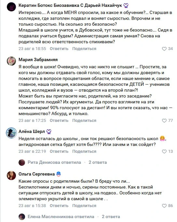Open Мария Забрамняя profile name link
Screen dimensions: 177x222
pos(38,59)
